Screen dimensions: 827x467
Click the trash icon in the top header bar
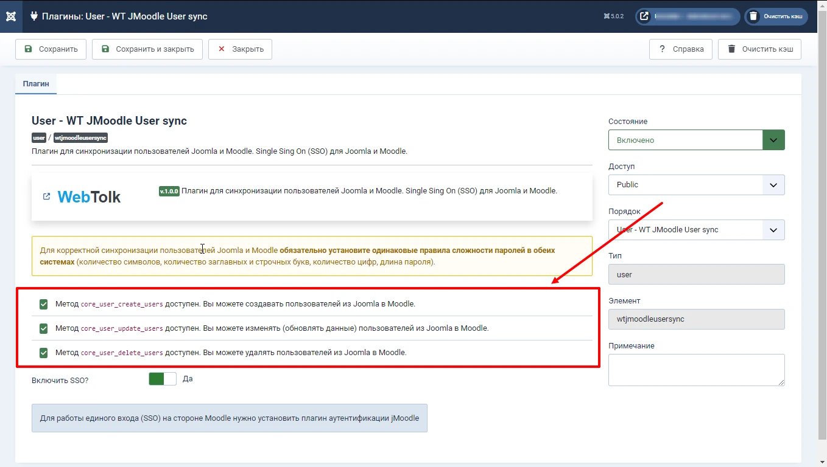pos(753,16)
